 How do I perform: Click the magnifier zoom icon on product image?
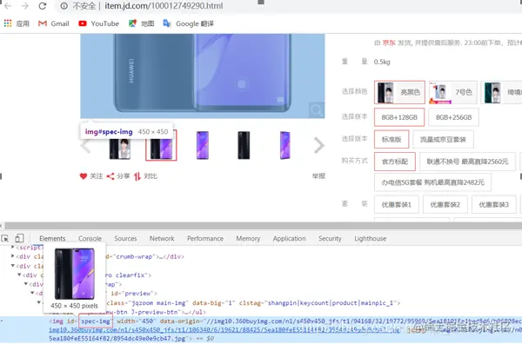tap(317, 109)
